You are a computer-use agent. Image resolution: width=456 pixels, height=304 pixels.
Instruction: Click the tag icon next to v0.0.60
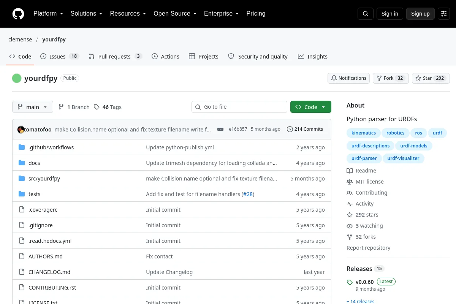pyautogui.click(x=350, y=282)
